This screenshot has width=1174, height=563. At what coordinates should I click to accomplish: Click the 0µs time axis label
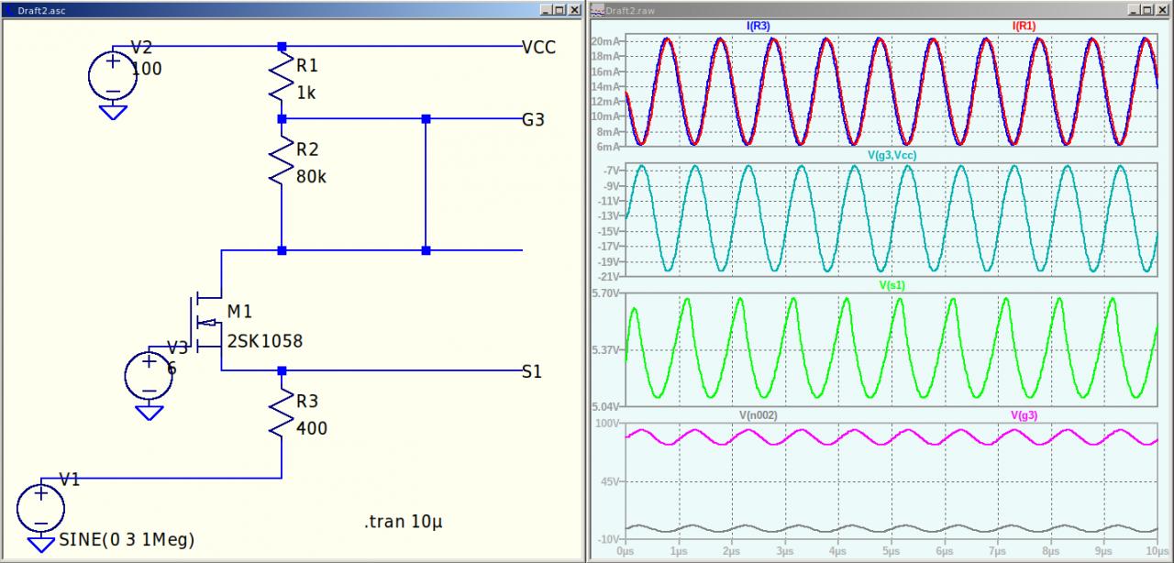pos(626,552)
